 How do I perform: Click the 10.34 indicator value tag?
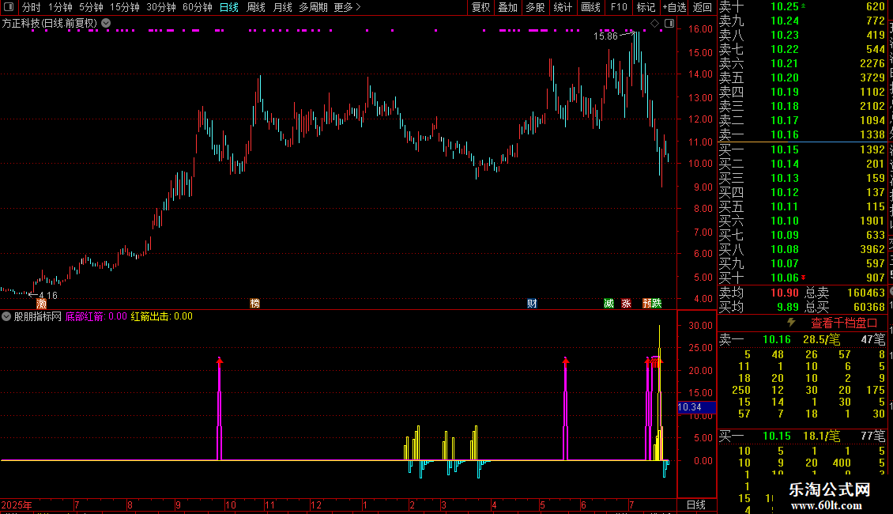[x=696, y=407]
